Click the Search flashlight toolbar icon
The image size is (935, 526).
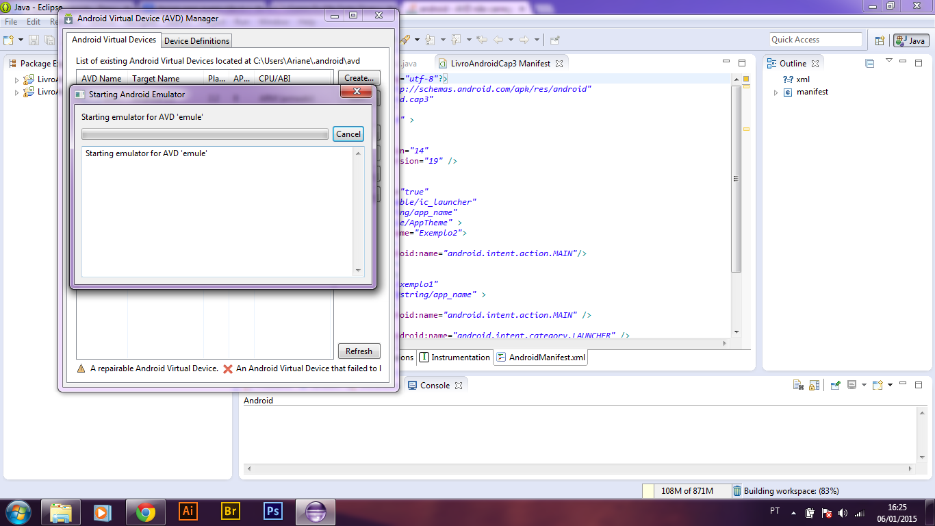(x=405, y=40)
